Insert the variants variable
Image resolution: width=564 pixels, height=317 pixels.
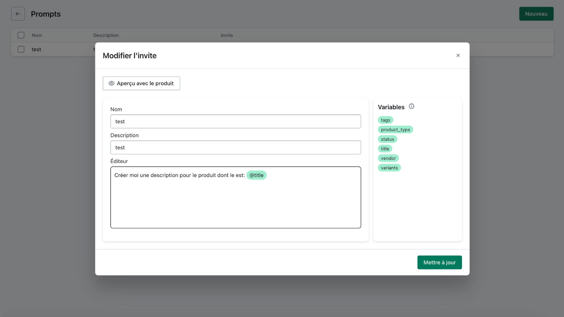(x=389, y=168)
